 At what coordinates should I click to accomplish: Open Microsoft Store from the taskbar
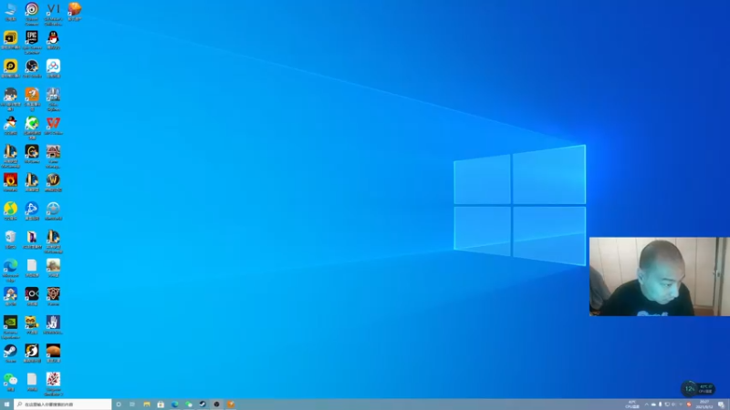pyautogui.click(x=161, y=405)
